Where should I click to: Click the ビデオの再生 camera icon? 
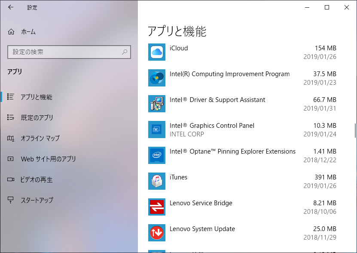[x=10, y=179]
